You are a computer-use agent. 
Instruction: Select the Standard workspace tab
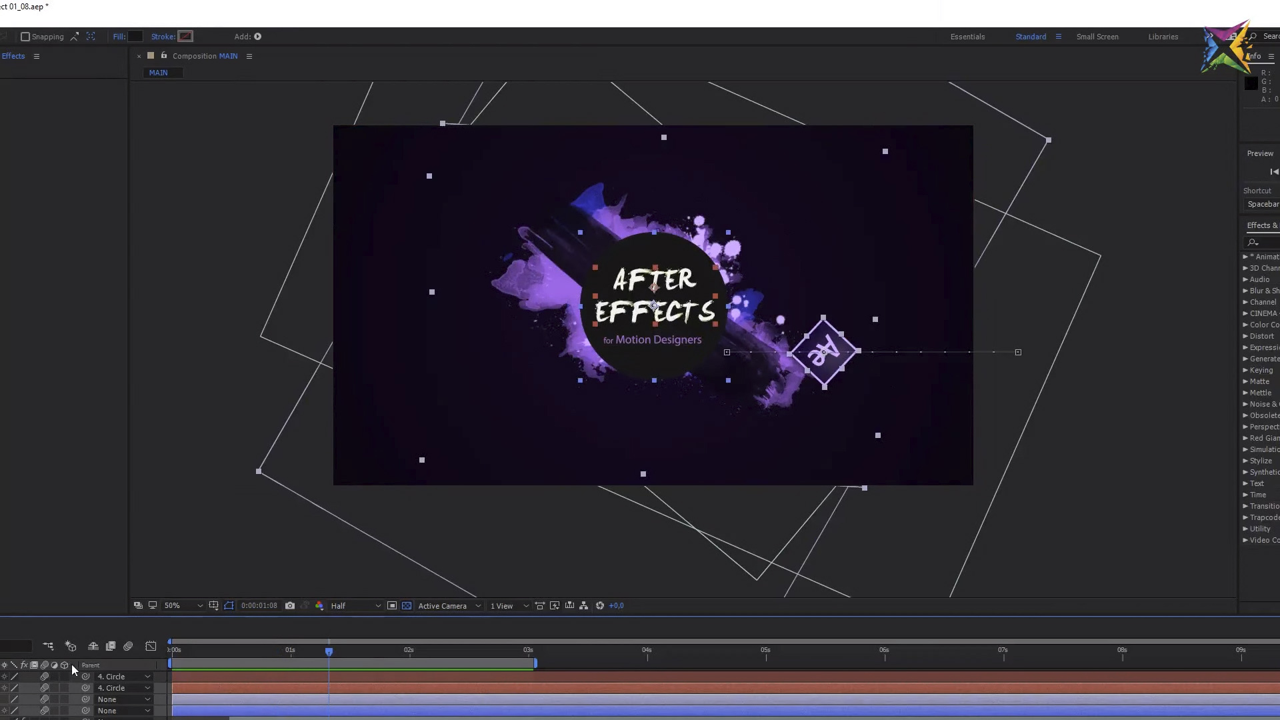click(1030, 36)
